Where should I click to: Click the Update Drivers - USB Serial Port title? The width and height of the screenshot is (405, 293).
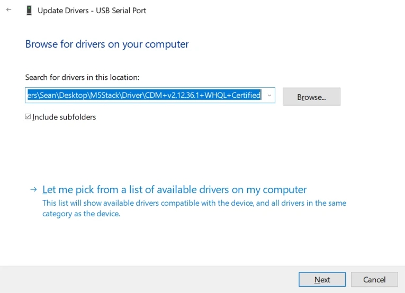coord(92,11)
